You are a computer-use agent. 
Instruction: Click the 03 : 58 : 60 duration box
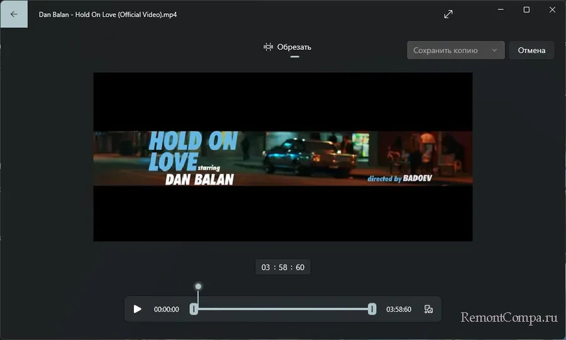282,268
